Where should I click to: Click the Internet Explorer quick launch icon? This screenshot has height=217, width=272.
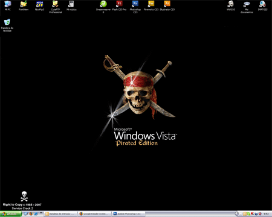[36, 214]
